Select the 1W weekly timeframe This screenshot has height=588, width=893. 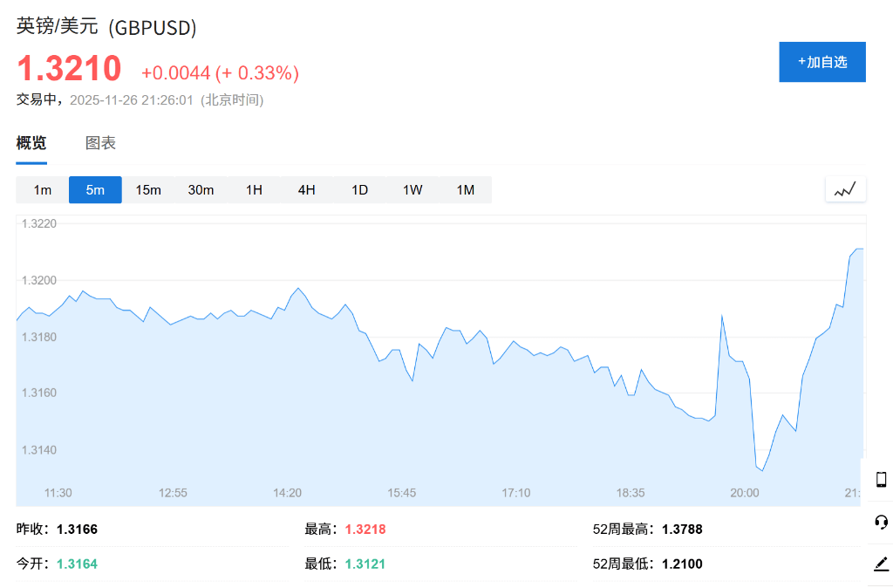click(412, 190)
